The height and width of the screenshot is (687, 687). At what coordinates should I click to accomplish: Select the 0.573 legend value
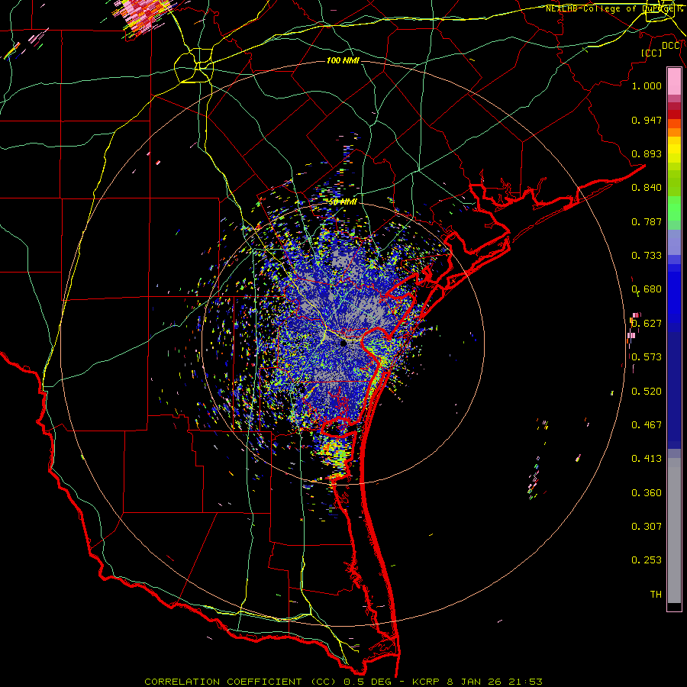[647, 357]
